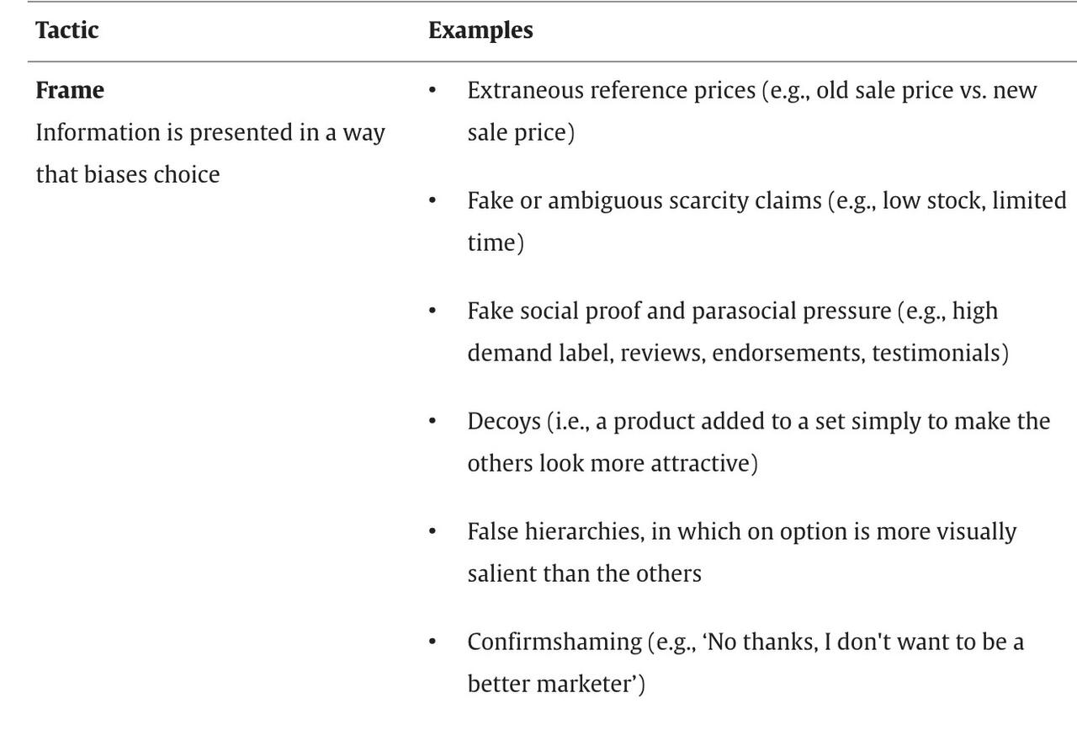Click the bullet before False hierarchies
Viewport: 1077px width, 730px height.
432,531
